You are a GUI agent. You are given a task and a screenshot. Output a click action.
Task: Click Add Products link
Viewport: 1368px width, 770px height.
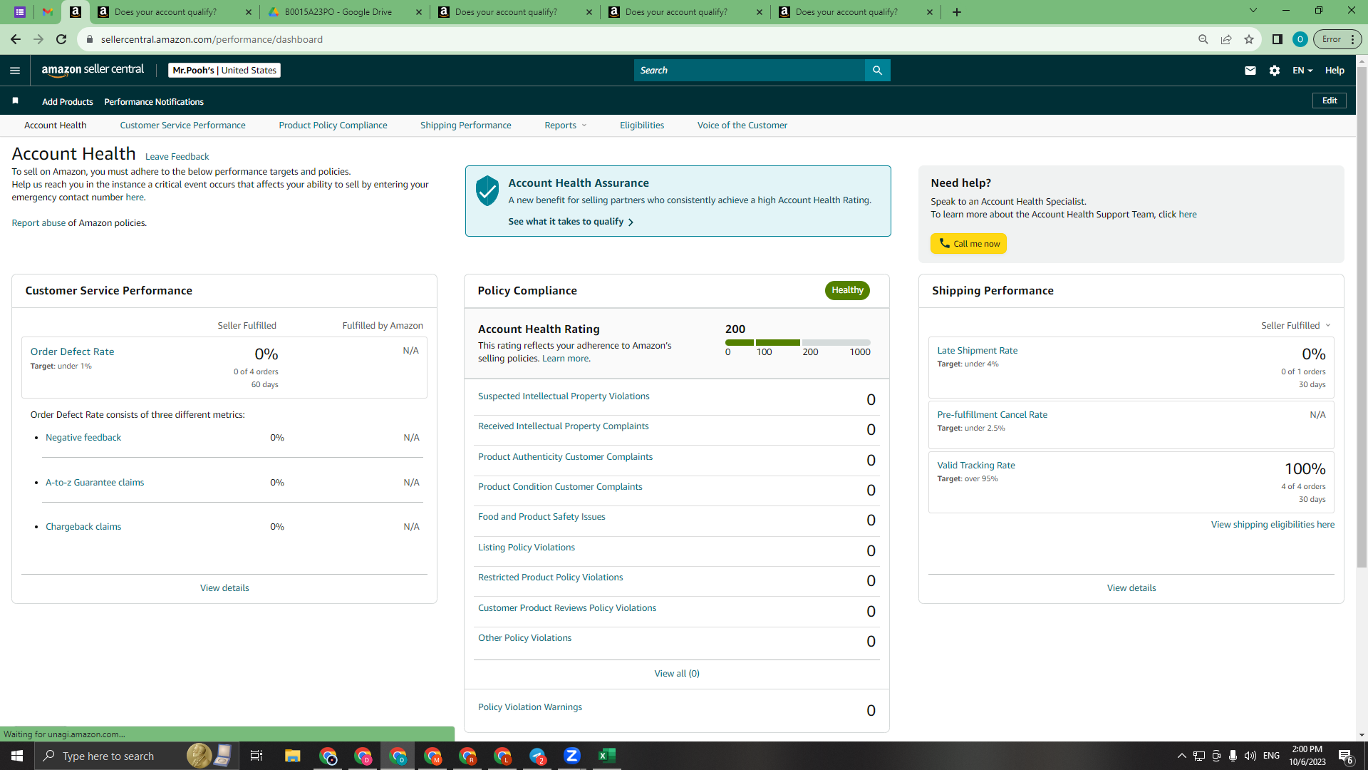click(x=67, y=102)
